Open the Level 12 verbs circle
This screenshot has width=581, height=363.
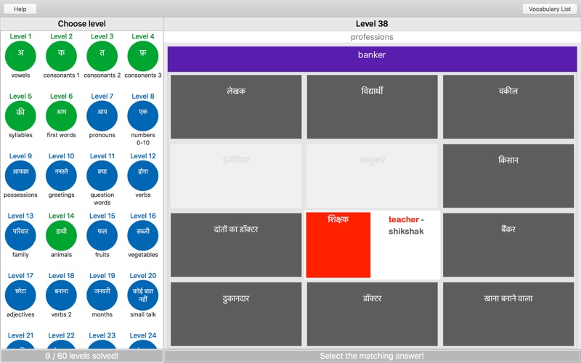coord(142,176)
